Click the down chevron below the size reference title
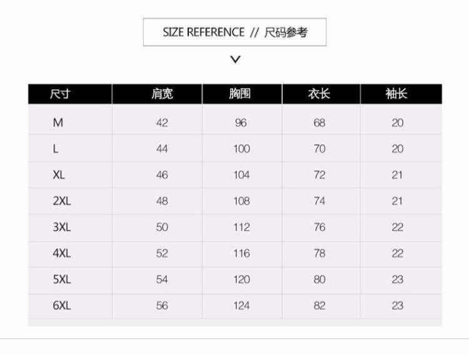The image size is (469, 355). 235,60
